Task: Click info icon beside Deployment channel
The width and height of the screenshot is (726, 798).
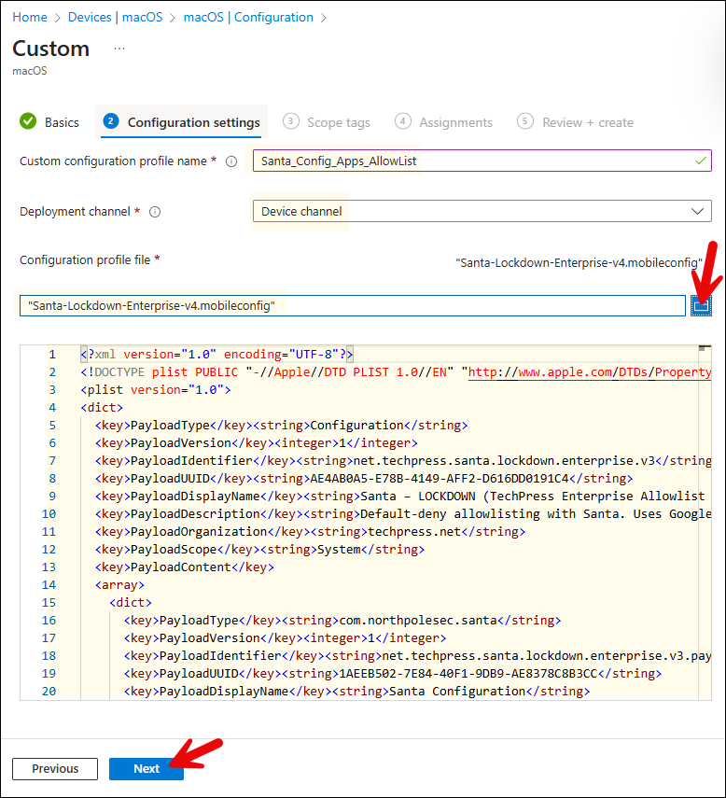Action: point(155,212)
